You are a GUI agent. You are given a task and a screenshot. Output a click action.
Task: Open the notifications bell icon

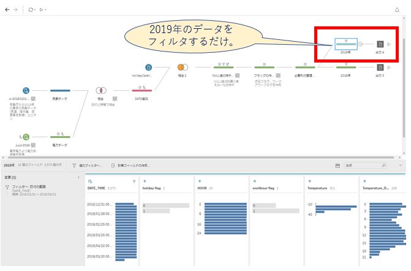point(397,10)
